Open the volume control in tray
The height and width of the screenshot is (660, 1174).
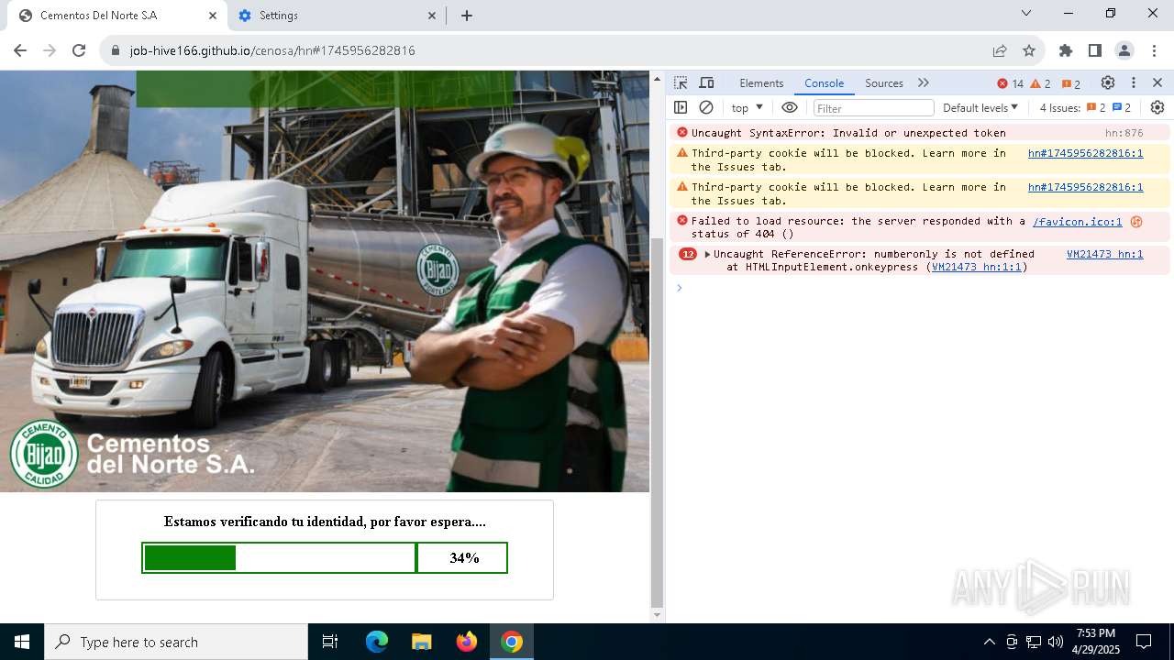[x=1055, y=642]
